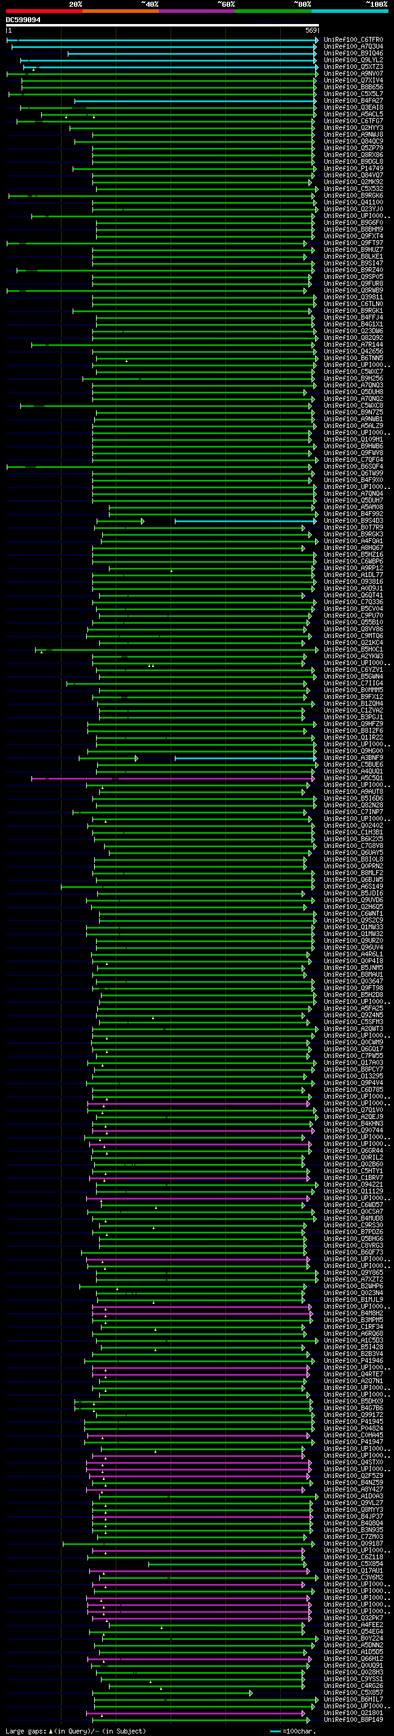Click the UniRef100_C9MTQ6 label
This screenshot has height=1736, width=394.
(x=353, y=636)
